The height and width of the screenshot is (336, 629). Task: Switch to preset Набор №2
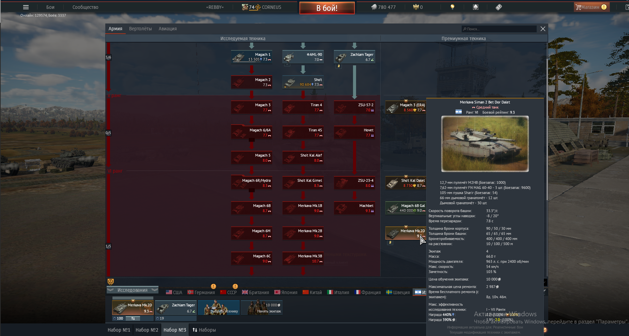(147, 330)
